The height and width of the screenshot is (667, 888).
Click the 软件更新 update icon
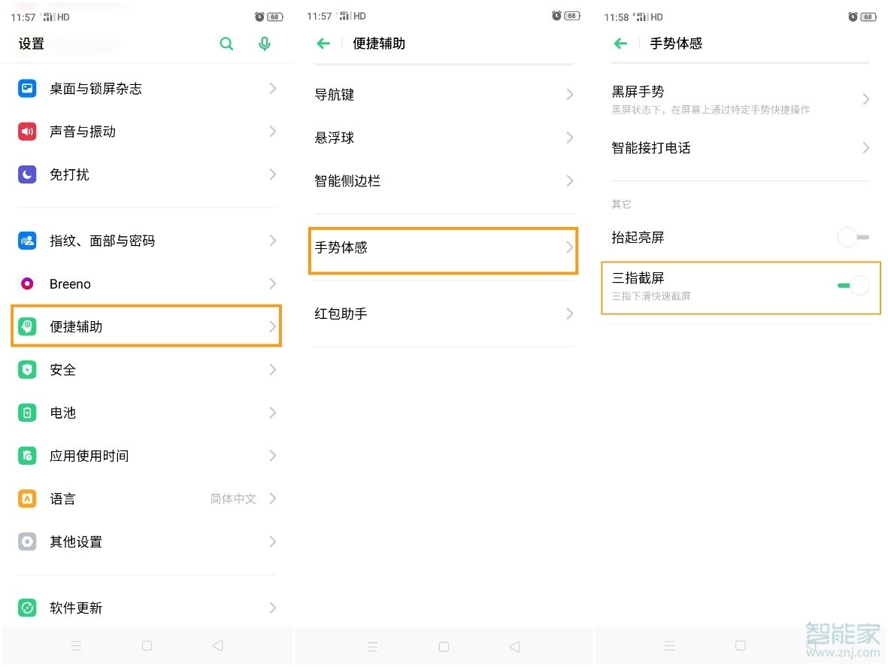point(27,608)
